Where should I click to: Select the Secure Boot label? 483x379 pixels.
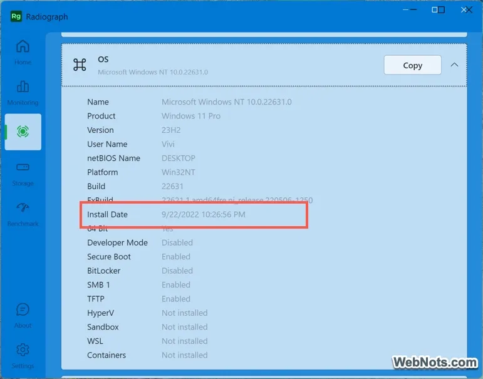[x=109, y=257]
